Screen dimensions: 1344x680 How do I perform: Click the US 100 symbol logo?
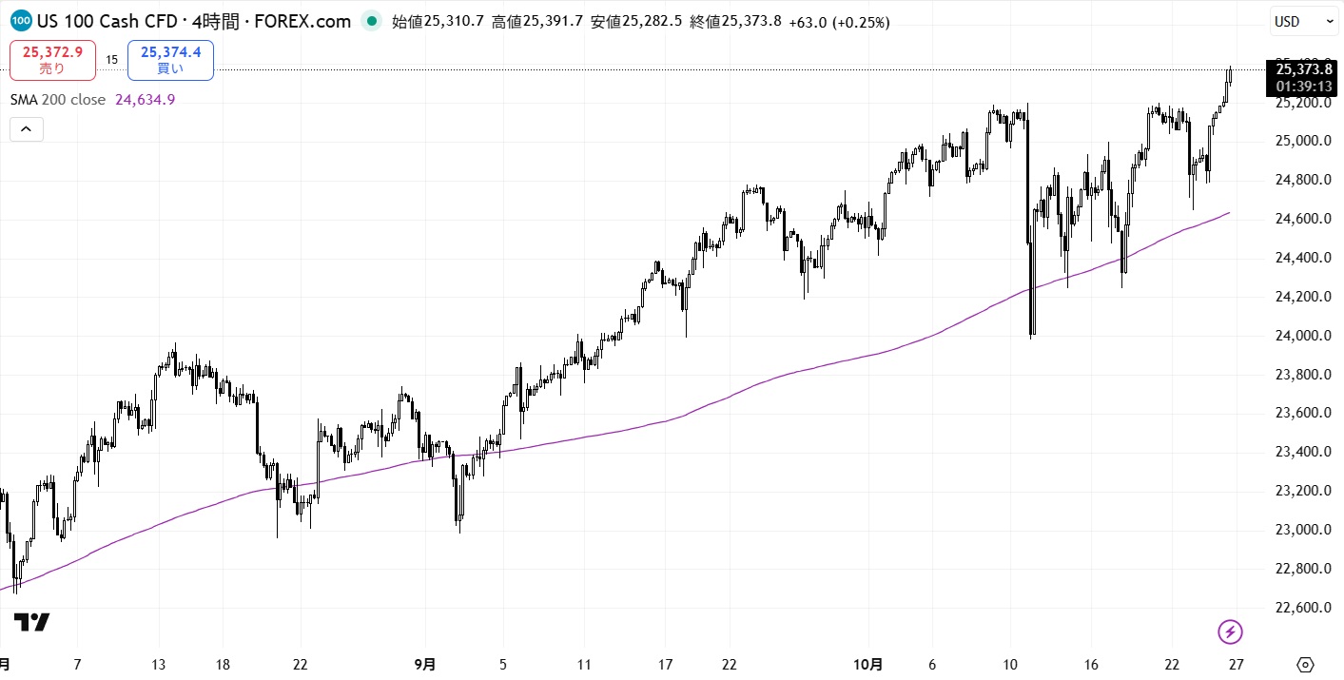(x=21, y=21)
